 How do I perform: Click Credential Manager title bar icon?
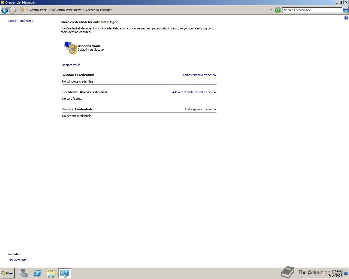click(x=3, y=2)
